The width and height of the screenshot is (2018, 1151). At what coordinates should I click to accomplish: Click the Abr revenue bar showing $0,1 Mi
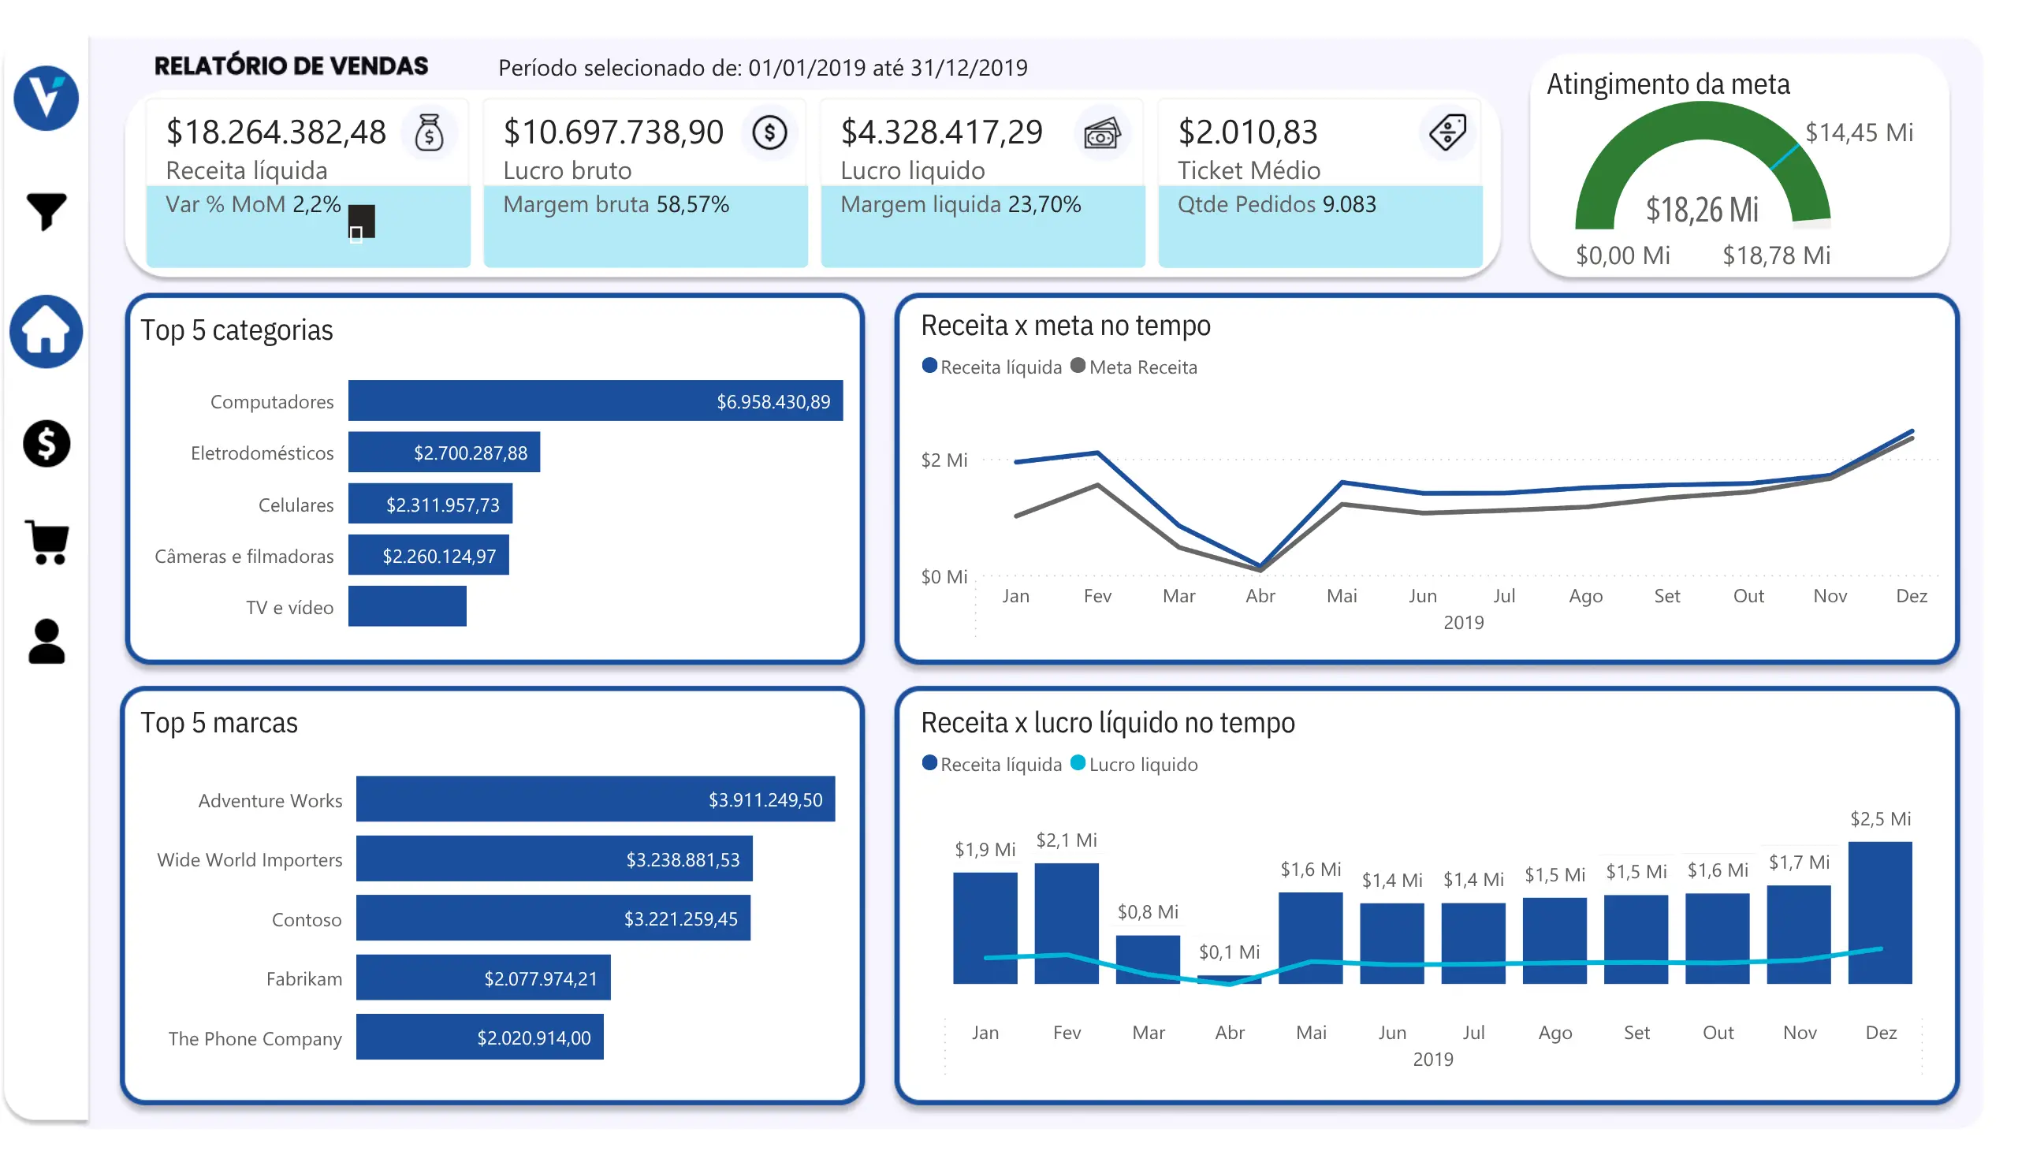tap(1228, 979)
